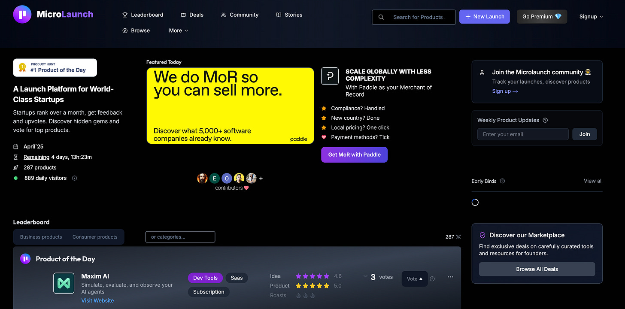625x309 pixels.
Task: Click the Browse compass icon
Action: (125, 31)
